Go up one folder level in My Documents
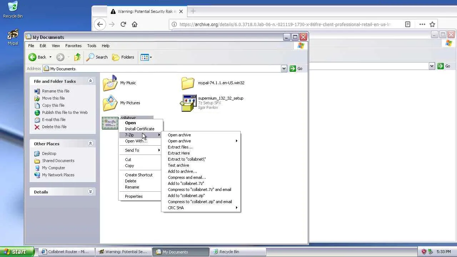This screenshot has height=257, width=457. [77, 57]
